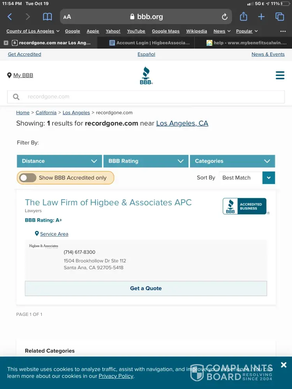Reload the bbb.org page
Image resolution: width=292 pixels, height=389 pixels.
coord(225,17)
